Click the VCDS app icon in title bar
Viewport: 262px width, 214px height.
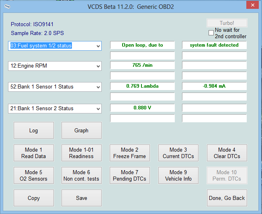(x=7, y=6)
